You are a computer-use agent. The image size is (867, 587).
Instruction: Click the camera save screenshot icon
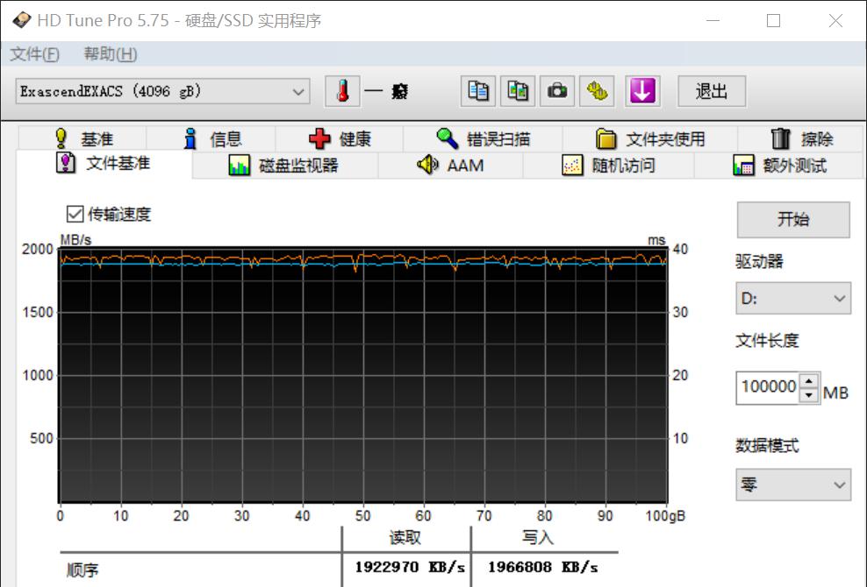click(557, 91)
